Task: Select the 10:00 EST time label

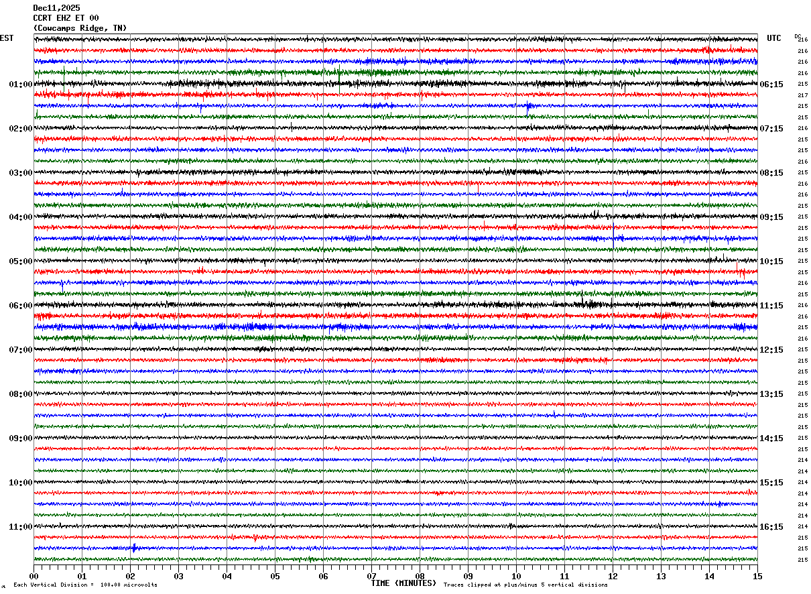Action: click(x=21, y=483)
